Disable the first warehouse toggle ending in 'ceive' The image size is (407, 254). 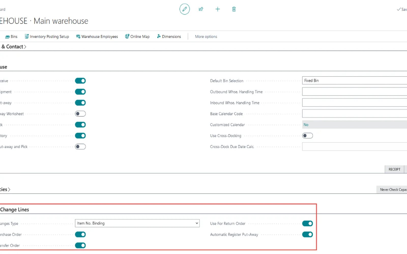click(80, 81)
